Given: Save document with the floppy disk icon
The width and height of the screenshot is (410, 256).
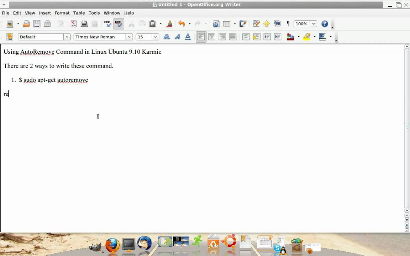Looking at the screenshot, I should click(37, 24).
